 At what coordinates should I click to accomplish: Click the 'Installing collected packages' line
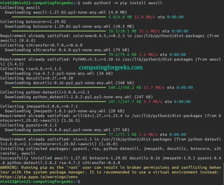pyautogui.click(x=39, y=149)
